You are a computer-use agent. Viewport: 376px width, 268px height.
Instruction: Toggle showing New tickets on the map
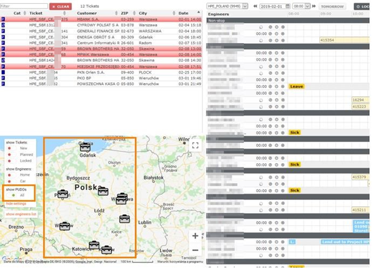click(9, 148)
